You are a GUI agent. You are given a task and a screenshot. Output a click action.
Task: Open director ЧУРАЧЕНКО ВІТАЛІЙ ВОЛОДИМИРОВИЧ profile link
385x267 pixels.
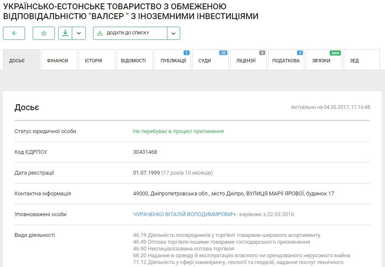point(184,214)
